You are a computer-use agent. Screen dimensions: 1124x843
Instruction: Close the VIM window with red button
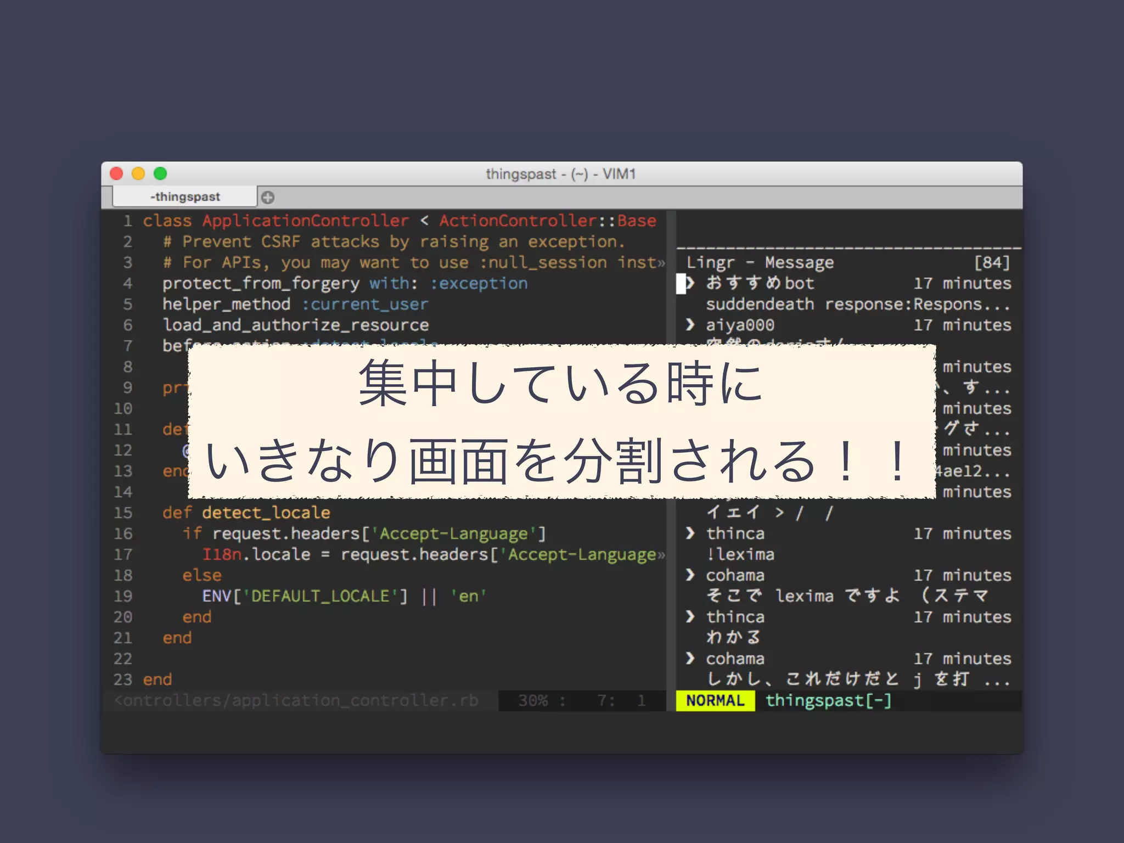tap(116, 173)
